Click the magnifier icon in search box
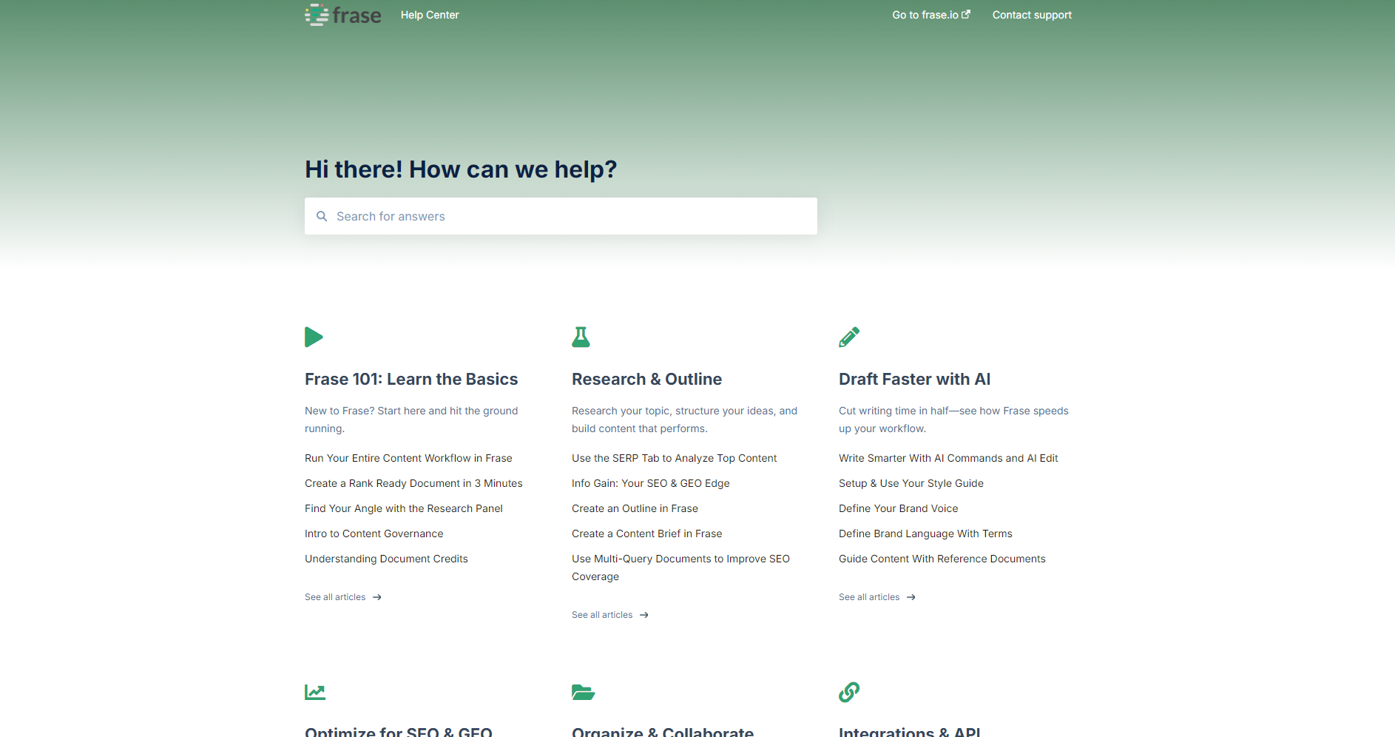Image resolution: width=1395 pixels, height=737 pixels. tap(322, 216)
